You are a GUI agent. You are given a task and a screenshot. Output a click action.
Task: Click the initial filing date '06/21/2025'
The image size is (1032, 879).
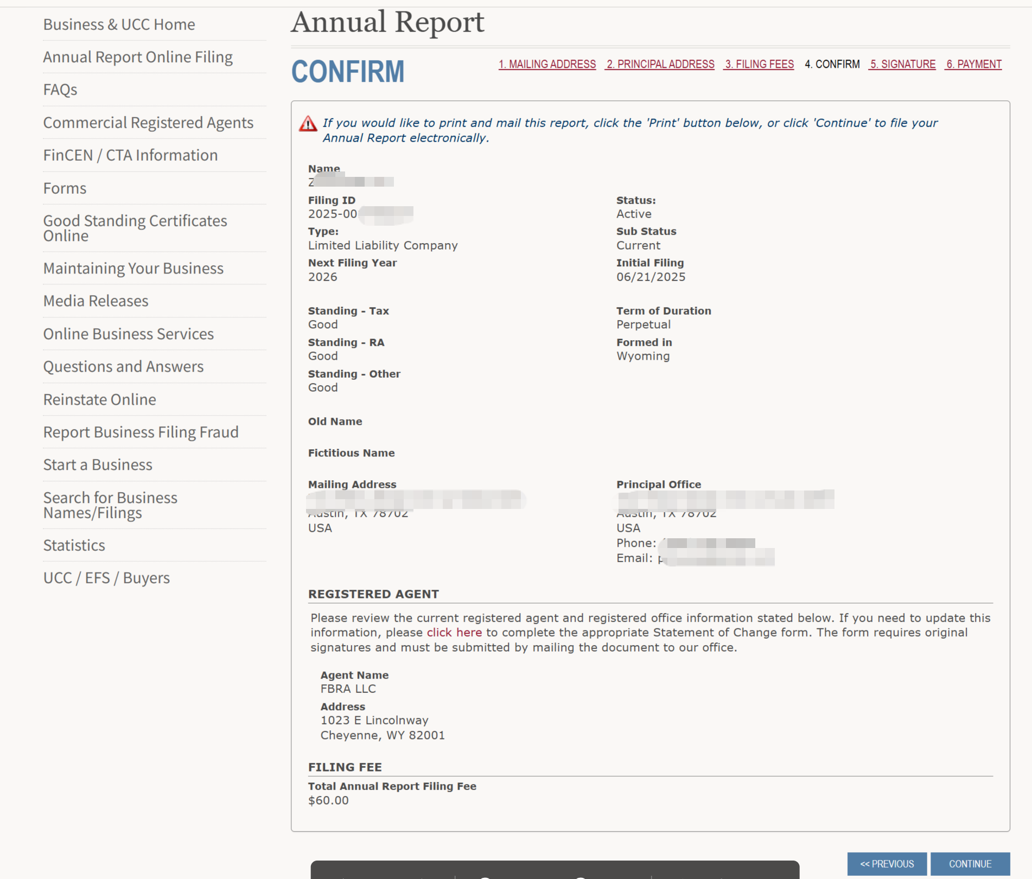pos(651,277)
